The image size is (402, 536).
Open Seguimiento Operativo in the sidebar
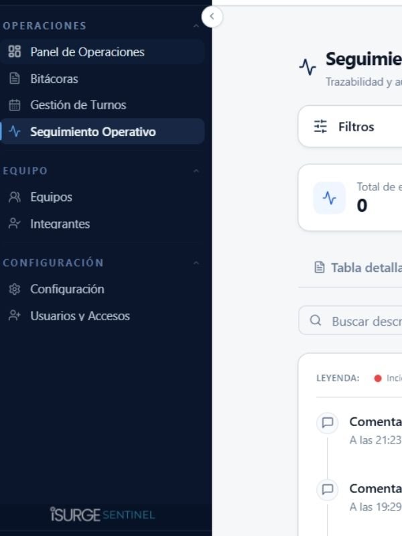pos(92,132)
